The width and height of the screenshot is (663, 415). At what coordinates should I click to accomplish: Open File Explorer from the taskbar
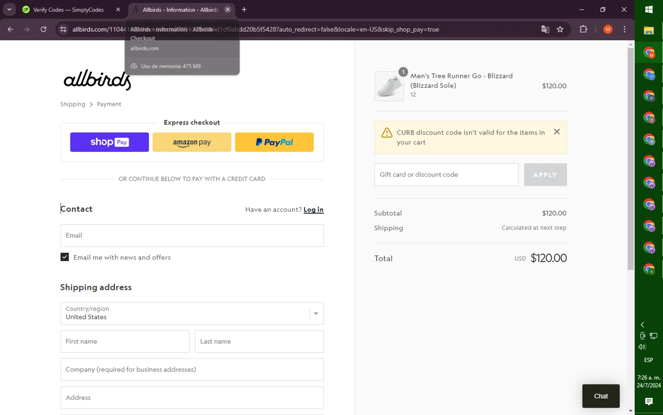coord(649,31)
